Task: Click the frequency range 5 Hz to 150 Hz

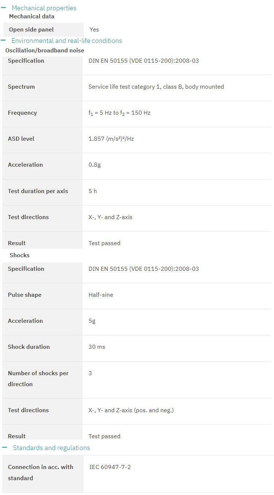Action: [x=120, y=113]
